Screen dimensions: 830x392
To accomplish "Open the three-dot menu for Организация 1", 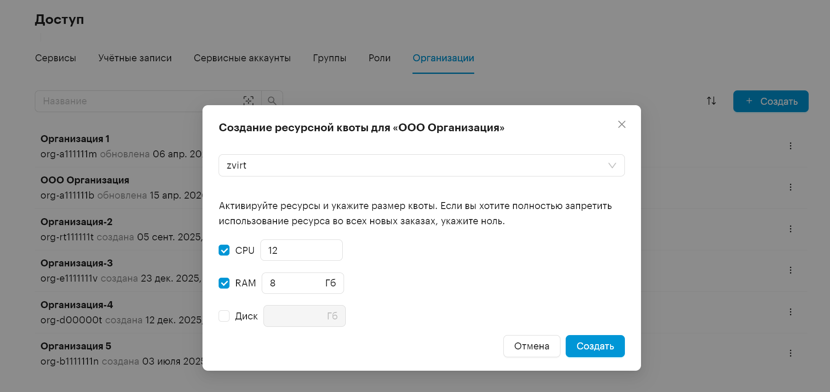I will [x=790, y=146].
